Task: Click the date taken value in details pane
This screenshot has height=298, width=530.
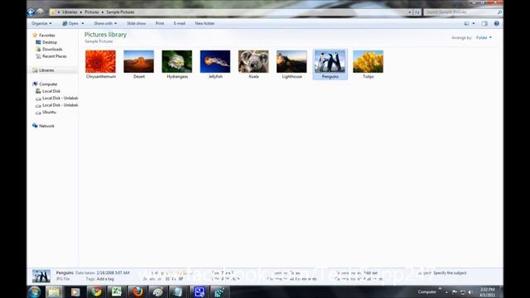Action: coord(113,273)
